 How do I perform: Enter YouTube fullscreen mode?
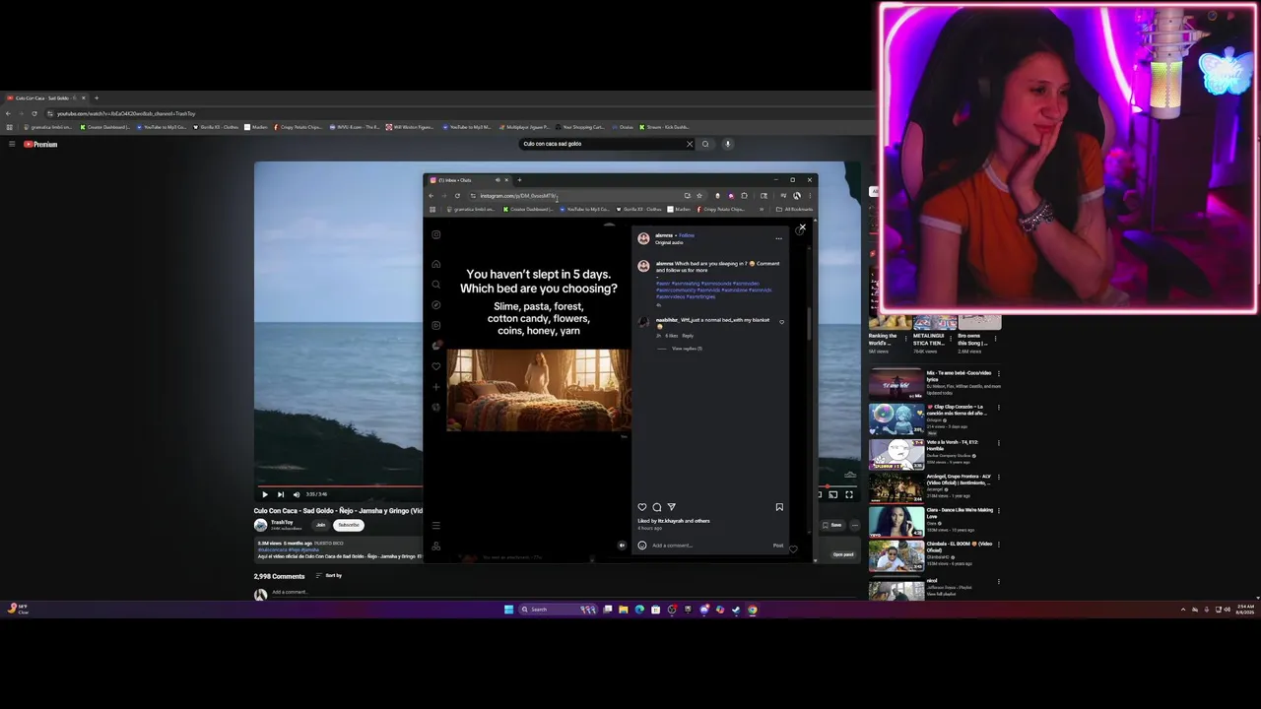pos(849,494)
